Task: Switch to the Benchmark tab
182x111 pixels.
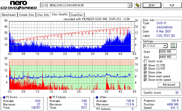Action: [x=9, y=15]
